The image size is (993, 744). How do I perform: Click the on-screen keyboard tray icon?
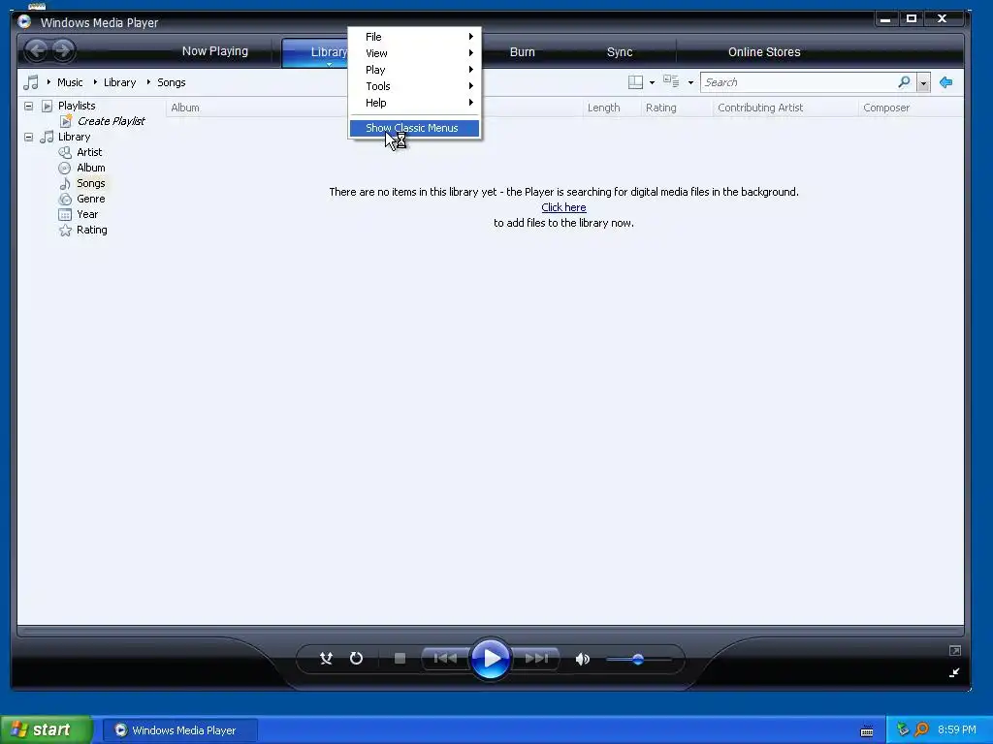(x=867, y=731)
